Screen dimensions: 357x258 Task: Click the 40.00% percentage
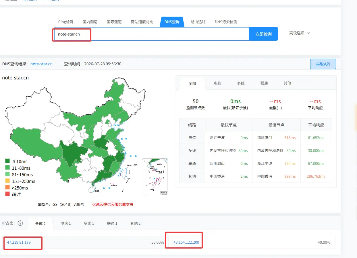[x=324, y=242]
